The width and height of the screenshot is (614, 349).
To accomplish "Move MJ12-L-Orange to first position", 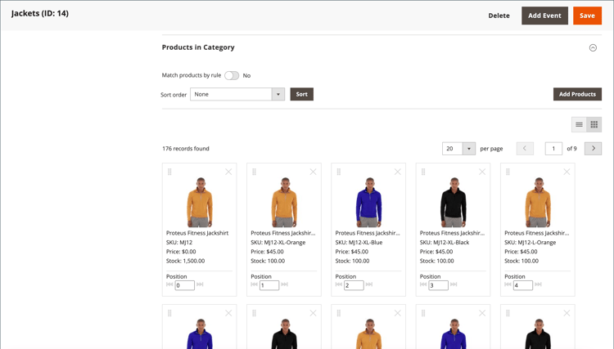I will pos(508,284).
